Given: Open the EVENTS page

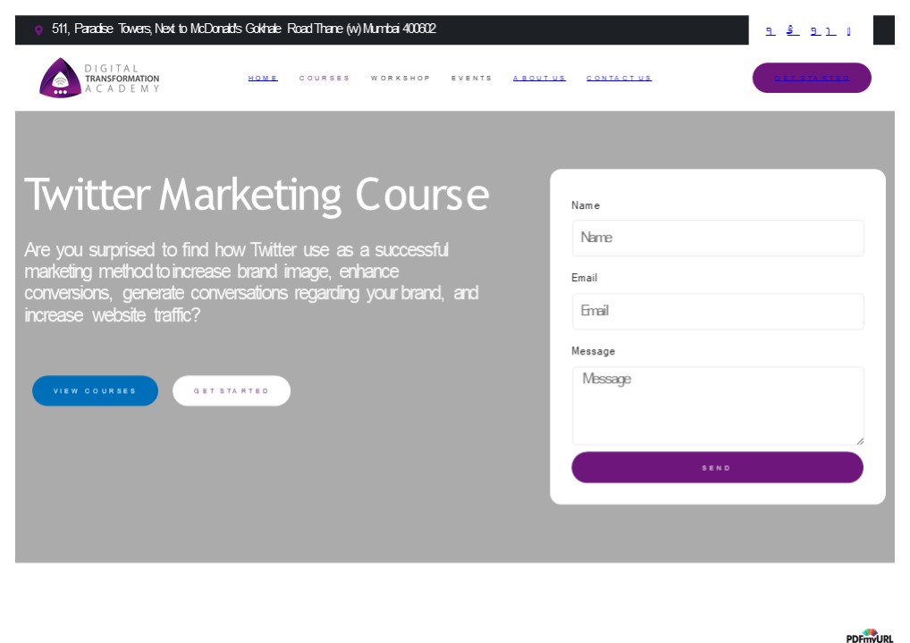Looking at the screenshot, I should (x=472, y=78).
